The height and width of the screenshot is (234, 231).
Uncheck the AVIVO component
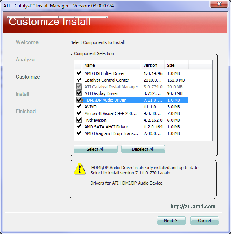79,106
